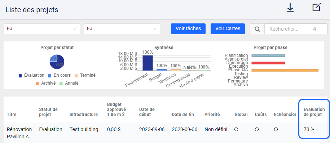This screenshot has height=143, width=330.
Task: Toggle the Archivé legend entry
Action: point(46,83)
